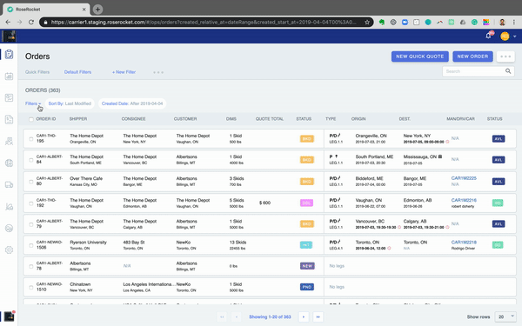Select checkbox for order CAR1-THD-195
The image size is (522, 326).
(x=31, y=139)
